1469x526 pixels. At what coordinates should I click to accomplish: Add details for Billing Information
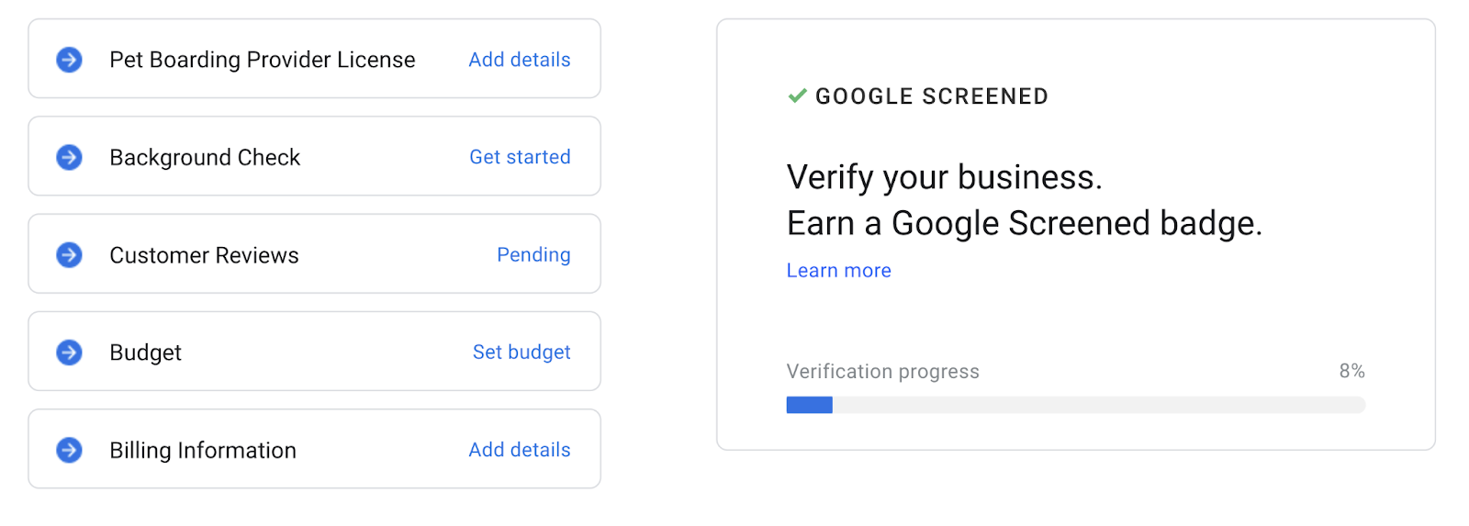(519, 450)
